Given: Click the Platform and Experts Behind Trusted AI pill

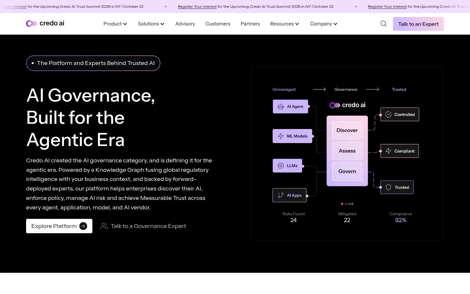Looking at the screenshot, I should click(93, 63).
